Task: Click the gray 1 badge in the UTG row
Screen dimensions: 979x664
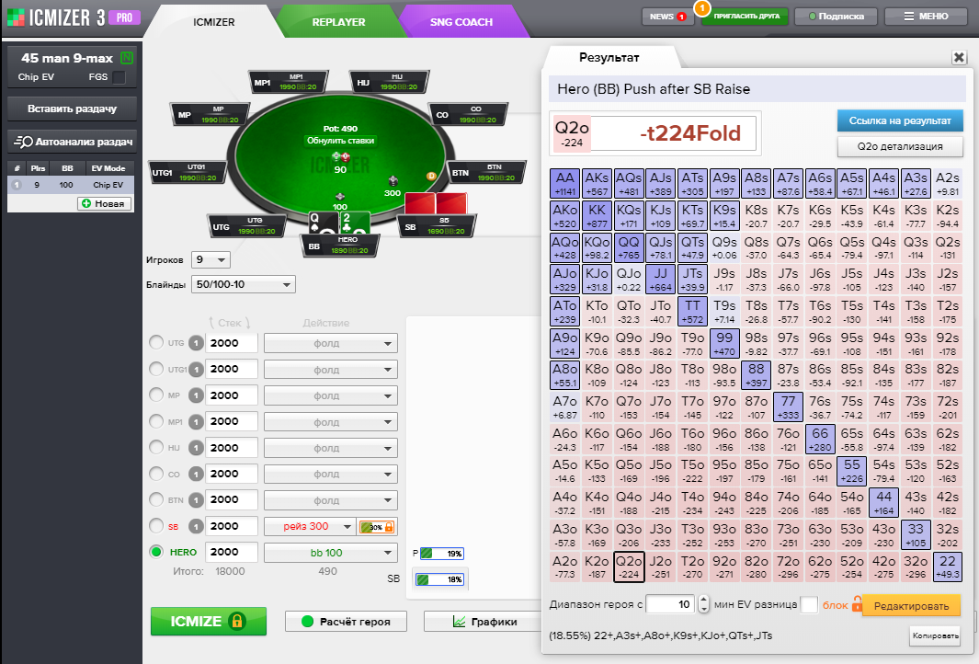Action: (196, 343)
